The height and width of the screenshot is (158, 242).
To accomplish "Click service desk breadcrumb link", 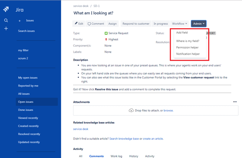I will [81, 6].
